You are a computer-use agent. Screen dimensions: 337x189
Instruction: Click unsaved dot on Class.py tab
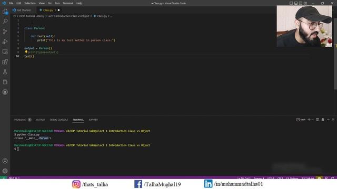point(58,10)
